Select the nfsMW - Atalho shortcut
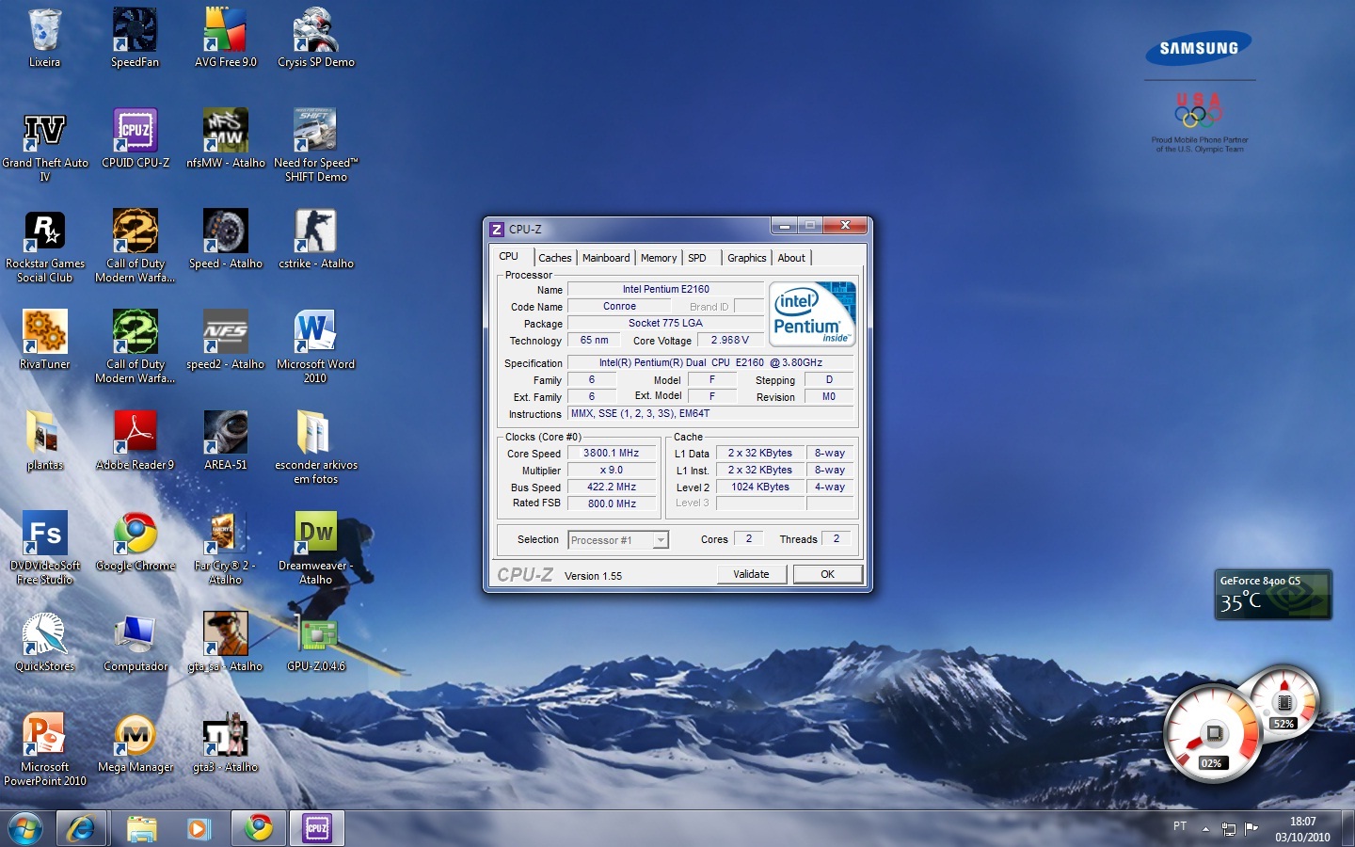The width and height of the screenshot is (1355, 847). 226,138
